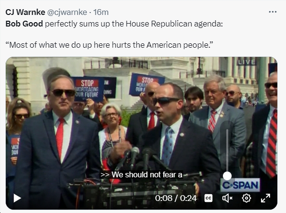286x213 pixels.
Task: Click the 'House Republican agenda' tweet text
Action: (174, 24)
